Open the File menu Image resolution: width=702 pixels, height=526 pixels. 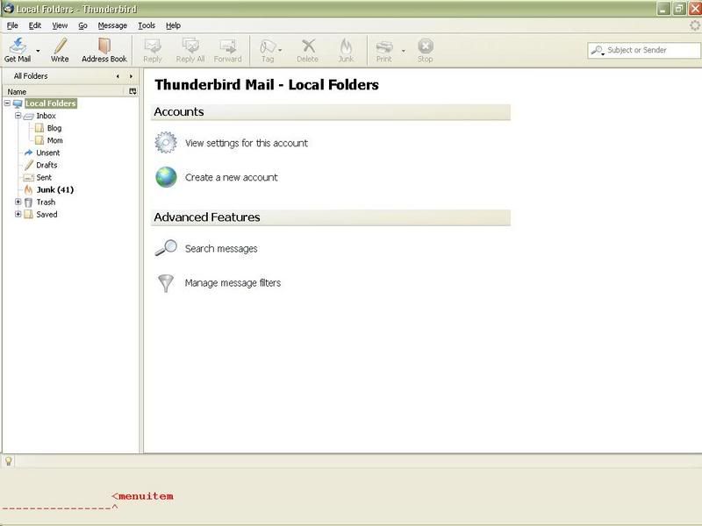[x=12, y=25]
